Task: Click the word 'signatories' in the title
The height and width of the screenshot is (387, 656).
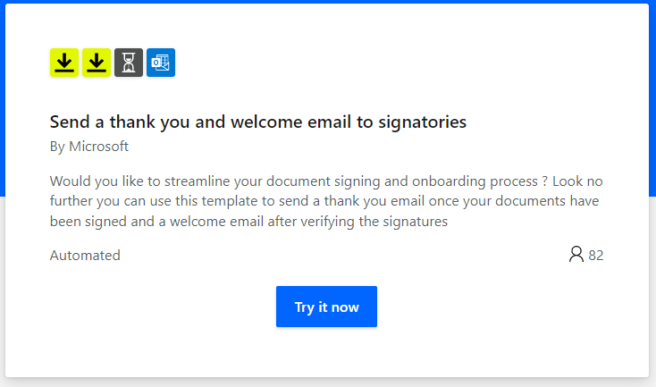Action: tap(425, 122)
